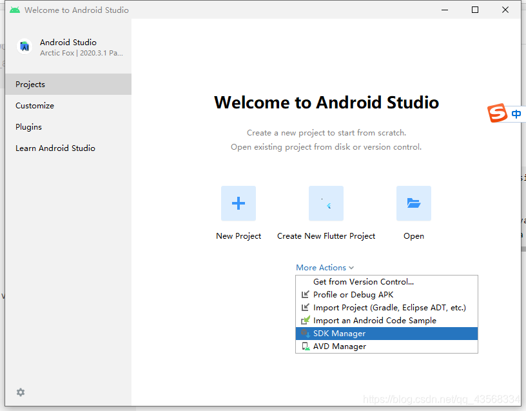Choose Import Project (Gradle, Eclipse ADT, etc.)

coord(387,308)
